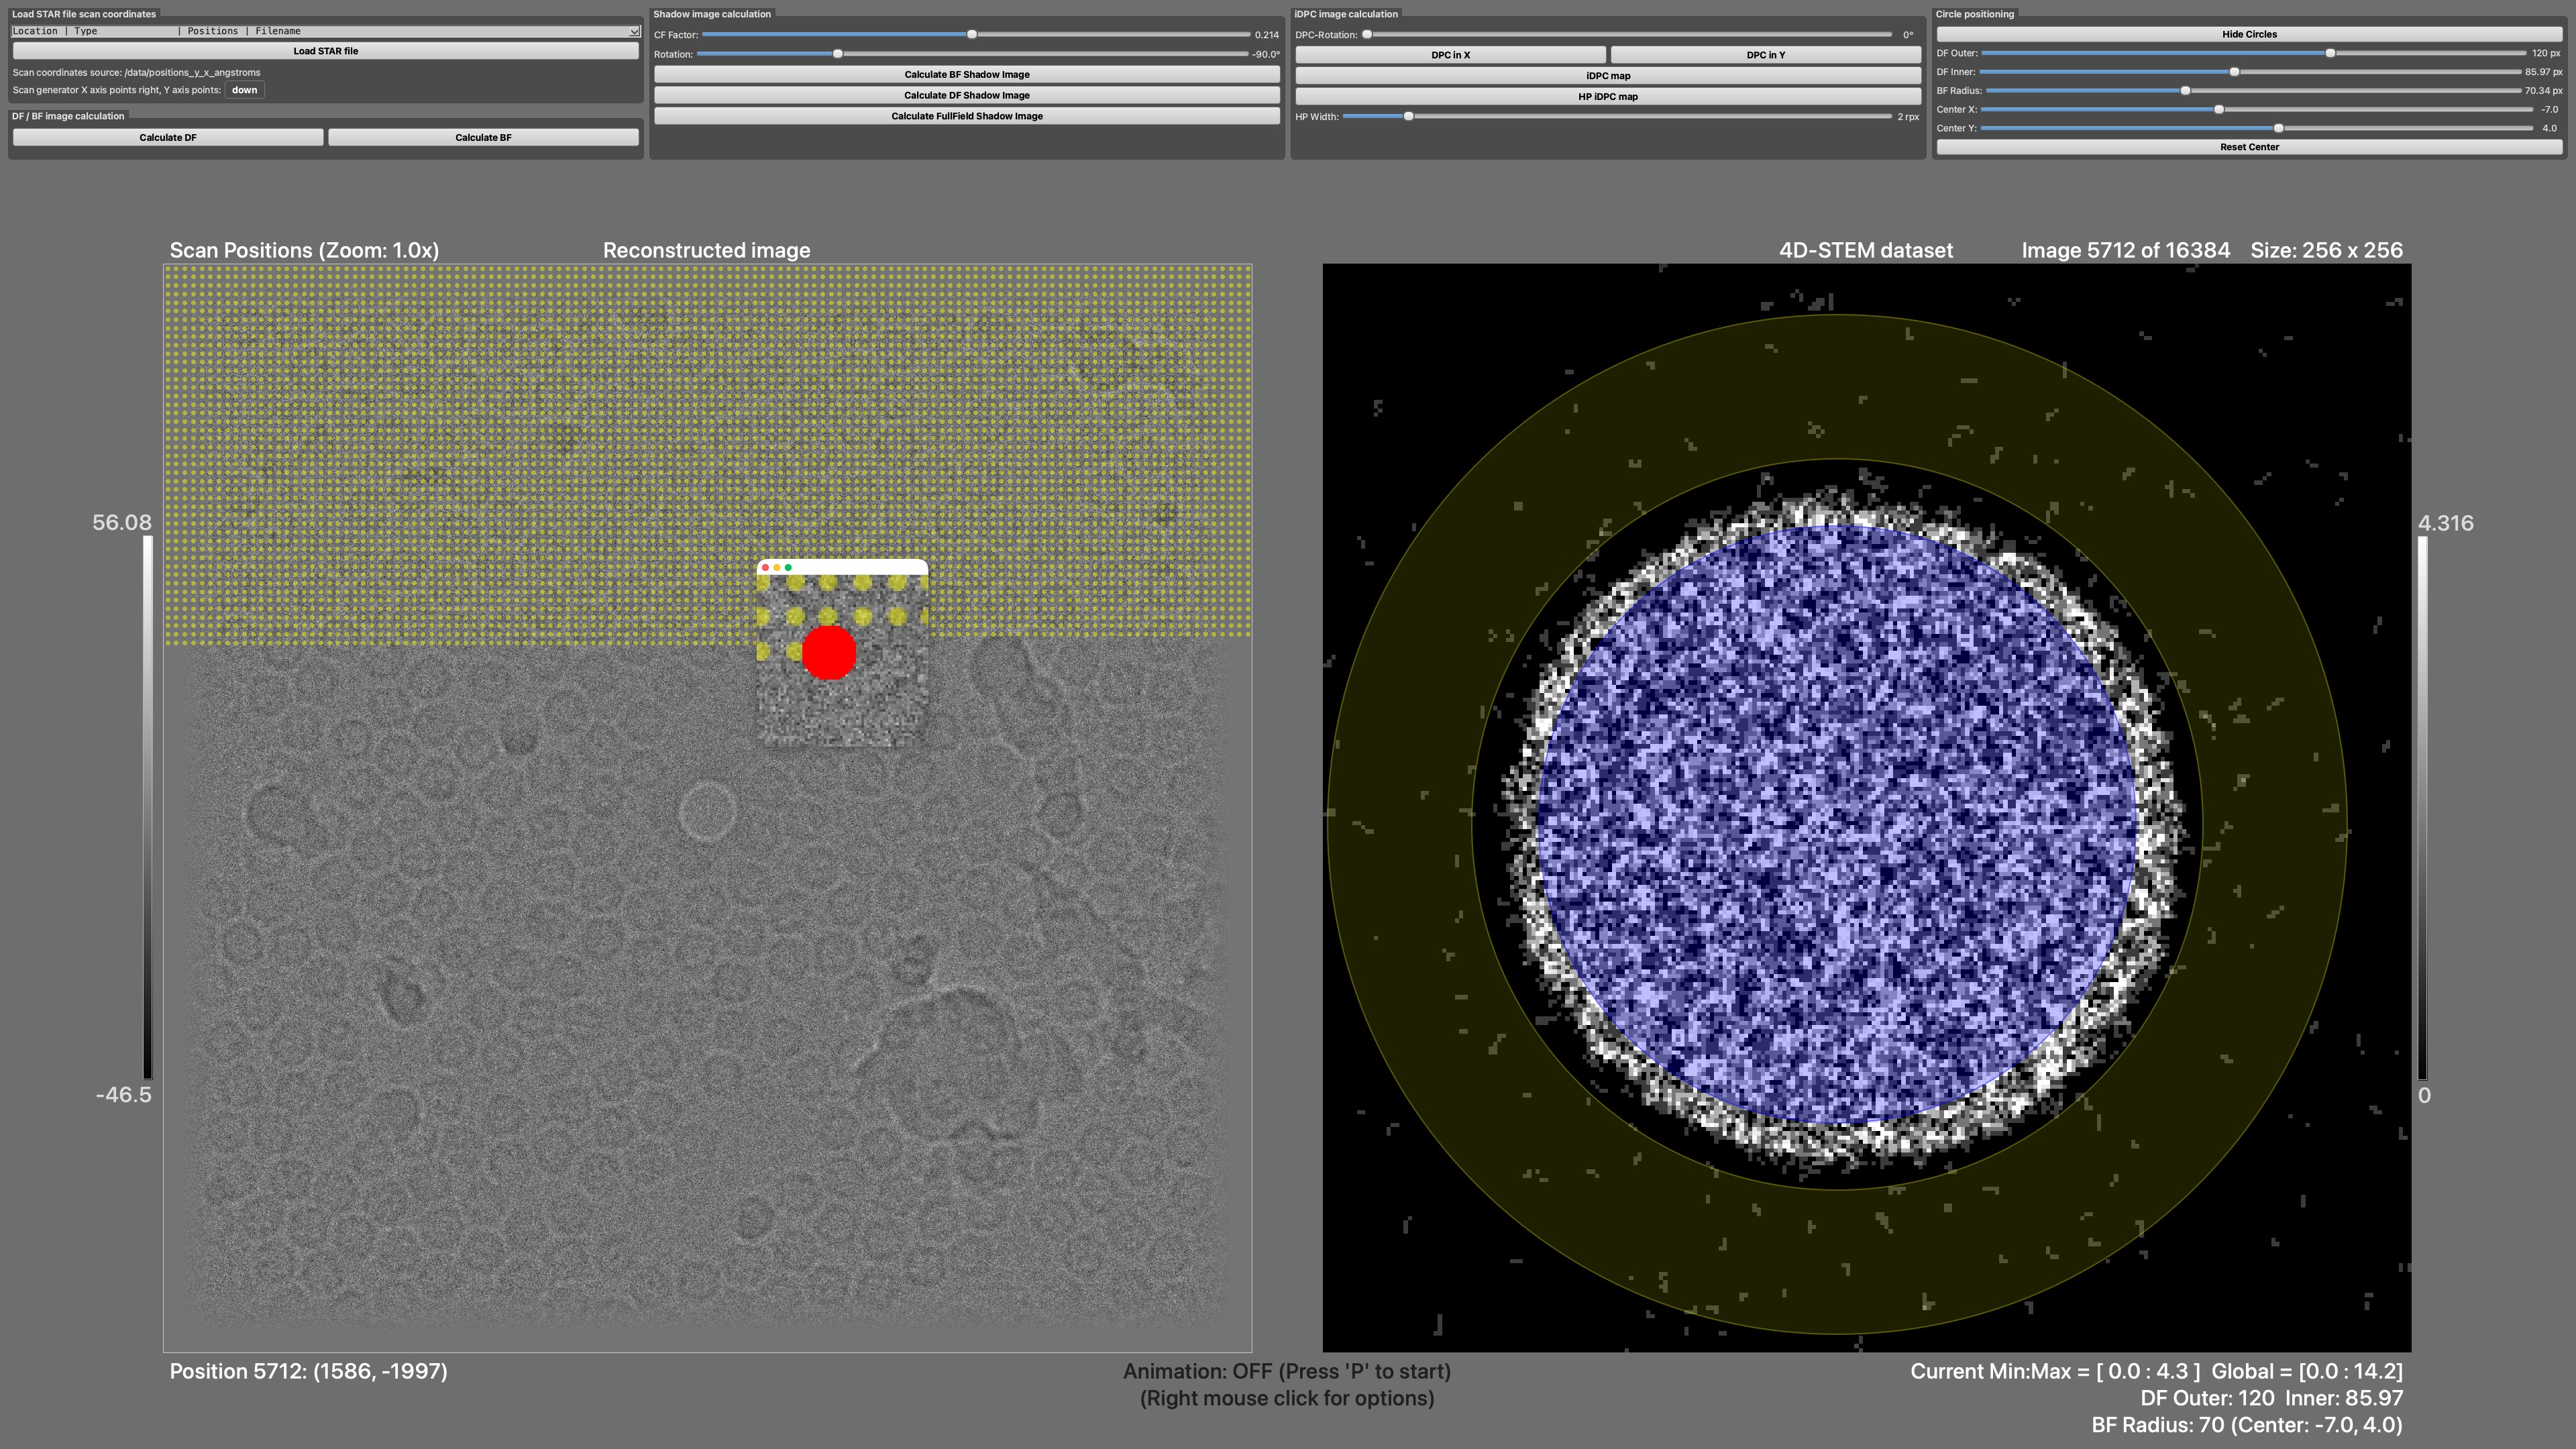Click 'Position 5712: (1586, -1997)' status text

[308, 1371]
